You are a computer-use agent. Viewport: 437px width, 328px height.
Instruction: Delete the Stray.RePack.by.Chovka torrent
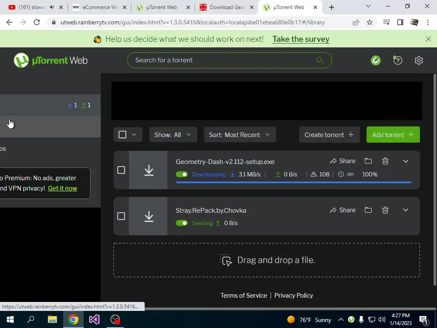pyautogui.click(x=385, y=210)
